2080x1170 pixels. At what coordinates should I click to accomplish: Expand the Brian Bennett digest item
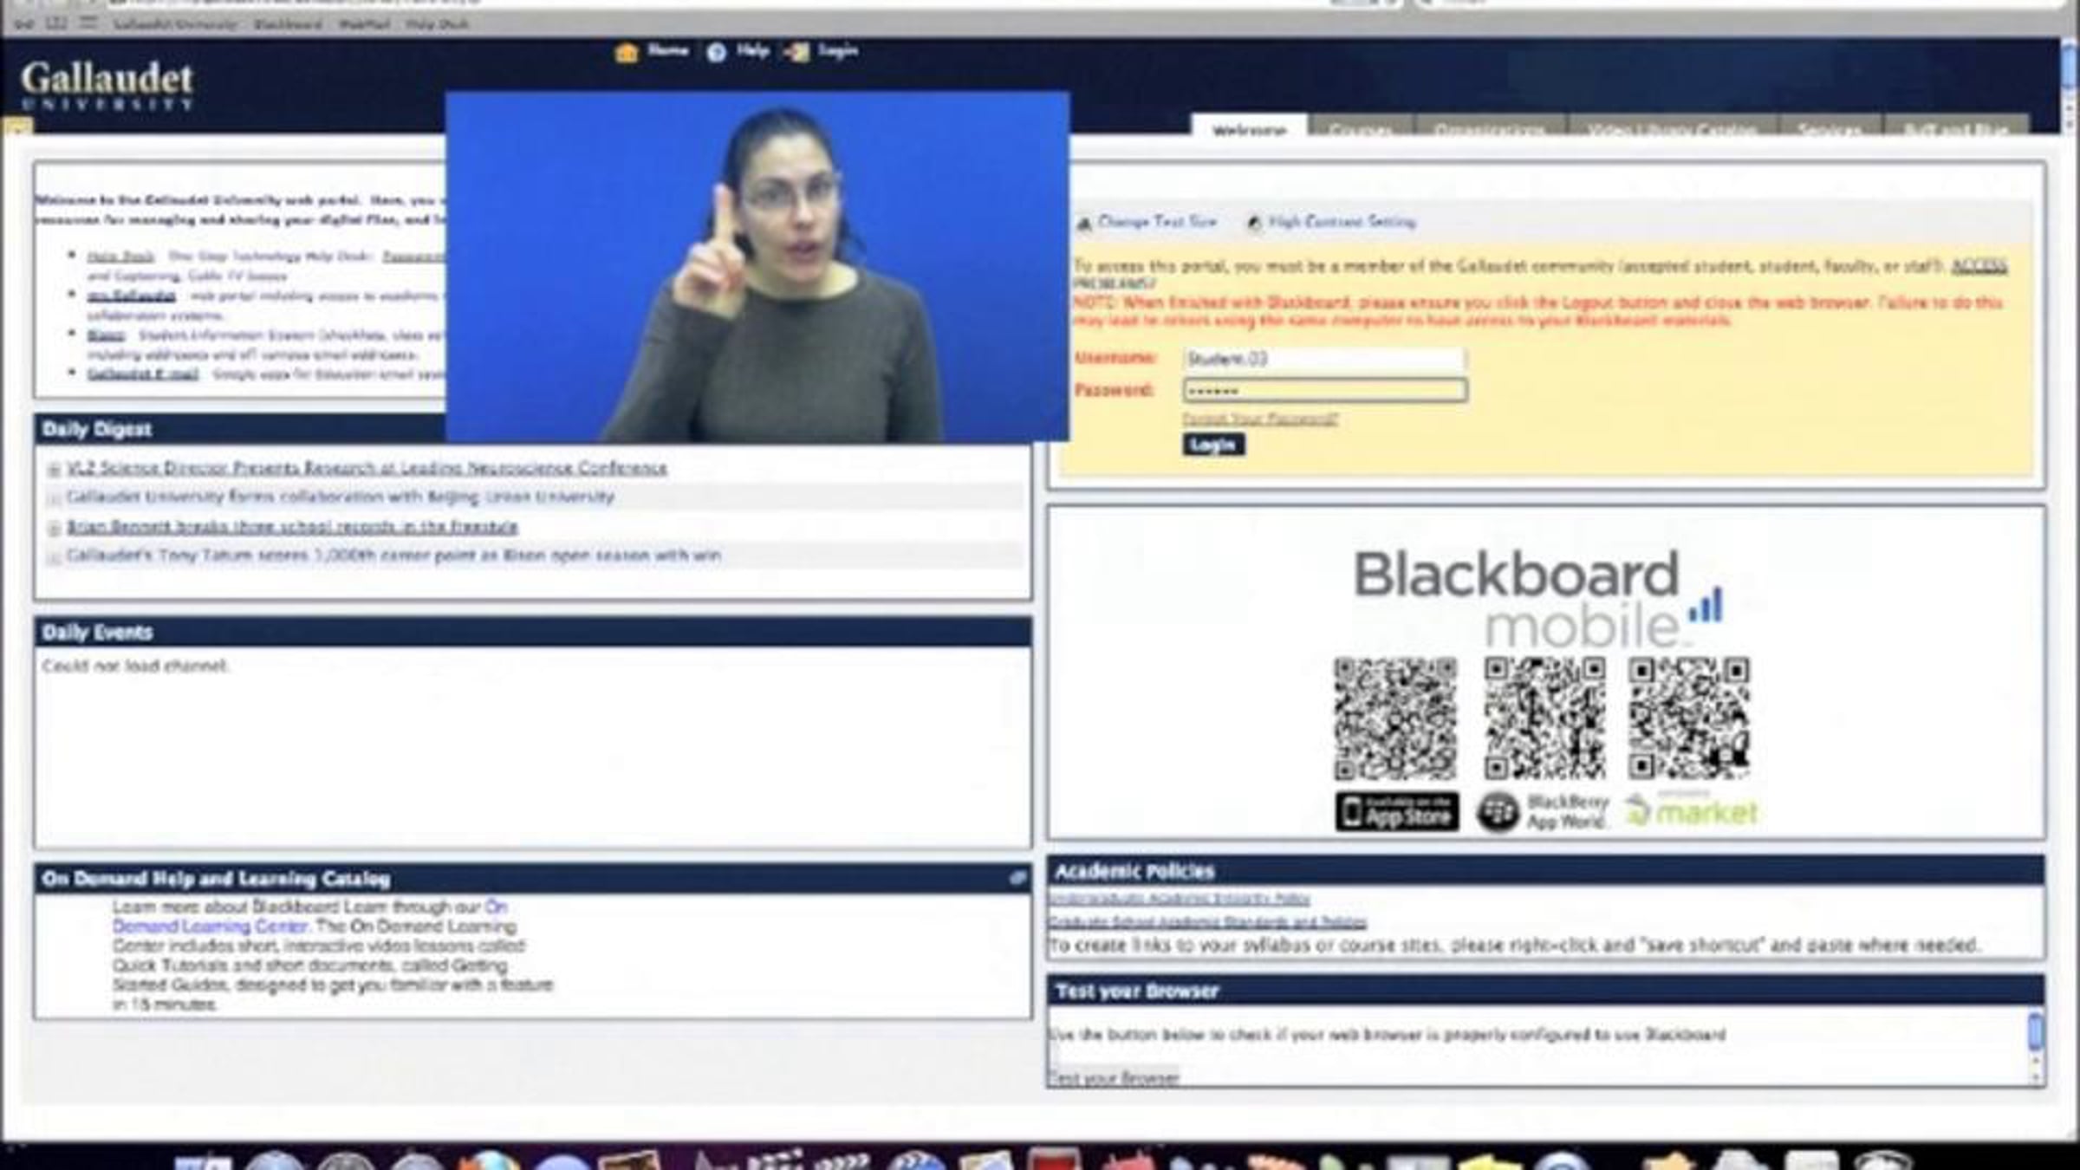click(x=54, y=528)
